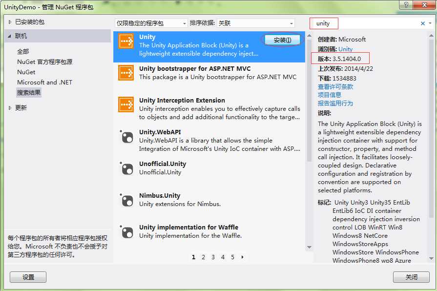Select 搜索结果 in the left tree

point(29,93)
